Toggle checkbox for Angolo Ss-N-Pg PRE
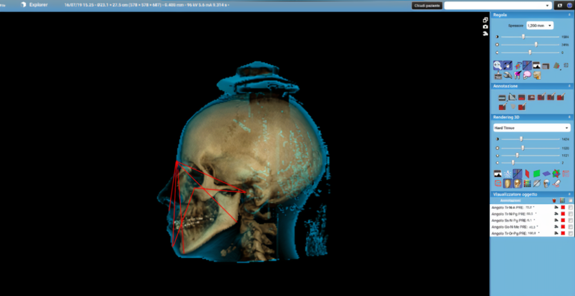 (571, 220)
